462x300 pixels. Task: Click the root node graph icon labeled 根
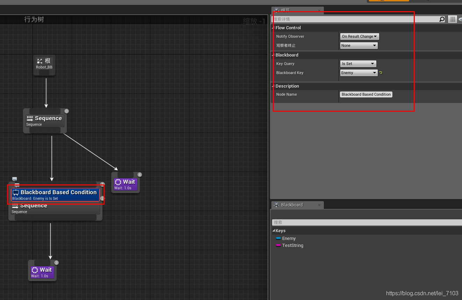point(39,60)
